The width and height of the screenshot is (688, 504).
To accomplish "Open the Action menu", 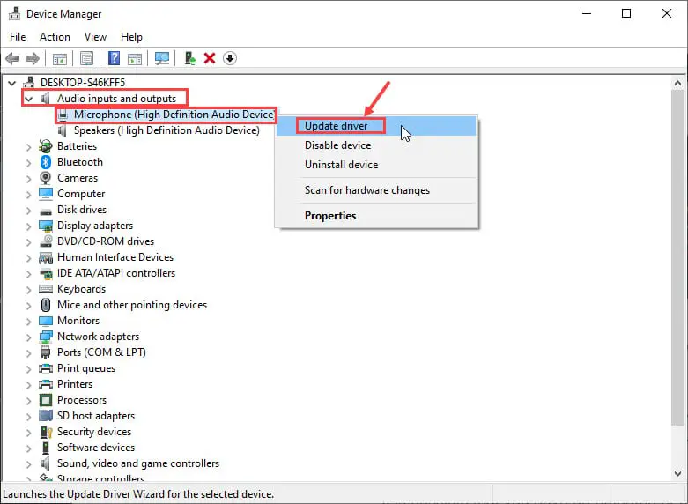I will pyautogui.click(x=55, y=37).
